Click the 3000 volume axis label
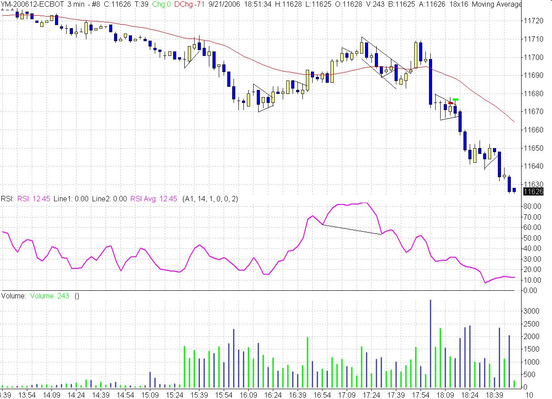Image resolution: width=552 pixels, height=399 pixels. 531,311
